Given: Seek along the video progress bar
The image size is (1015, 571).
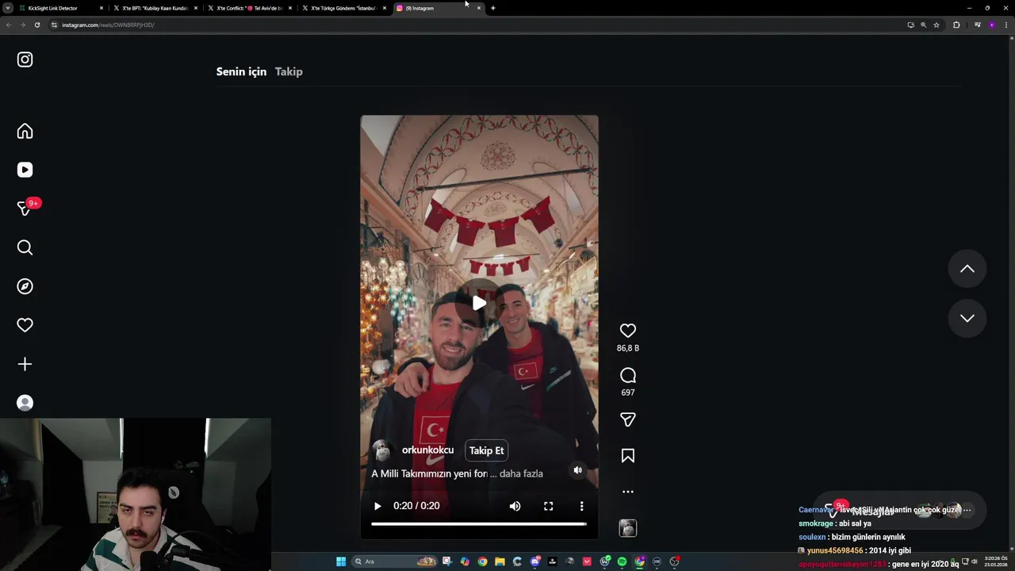Looking at the screenshot, I should (479, 523).
